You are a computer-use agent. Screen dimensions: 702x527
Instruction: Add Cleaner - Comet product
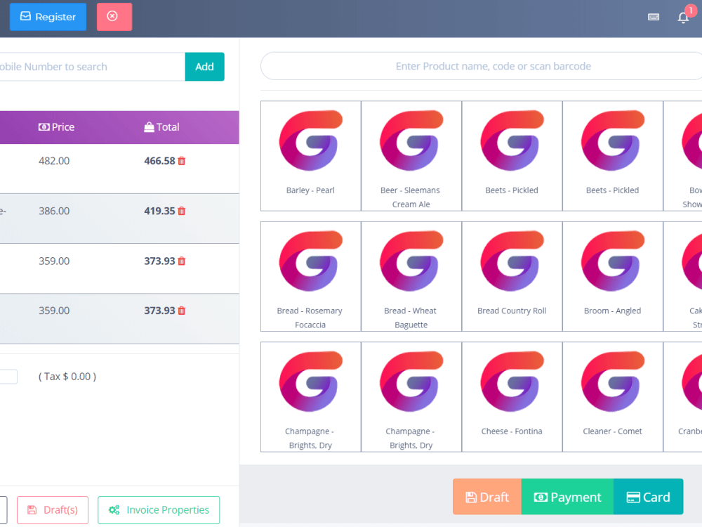pos(612,397)
